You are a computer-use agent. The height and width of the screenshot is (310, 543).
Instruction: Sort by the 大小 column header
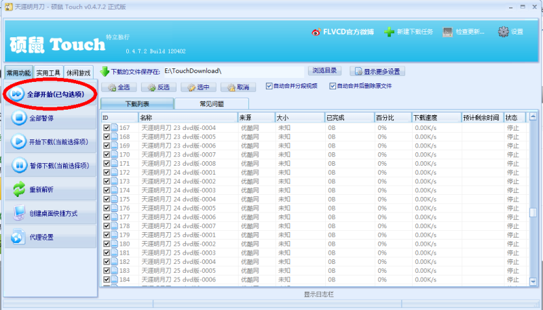(x=300, y=118)
